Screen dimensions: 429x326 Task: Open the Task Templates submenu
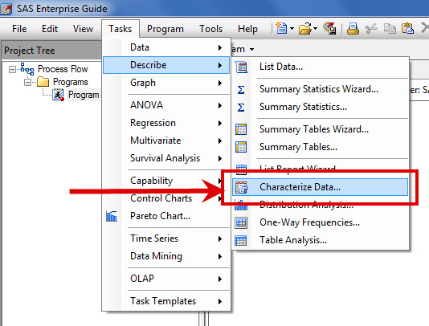pos(166,301)
